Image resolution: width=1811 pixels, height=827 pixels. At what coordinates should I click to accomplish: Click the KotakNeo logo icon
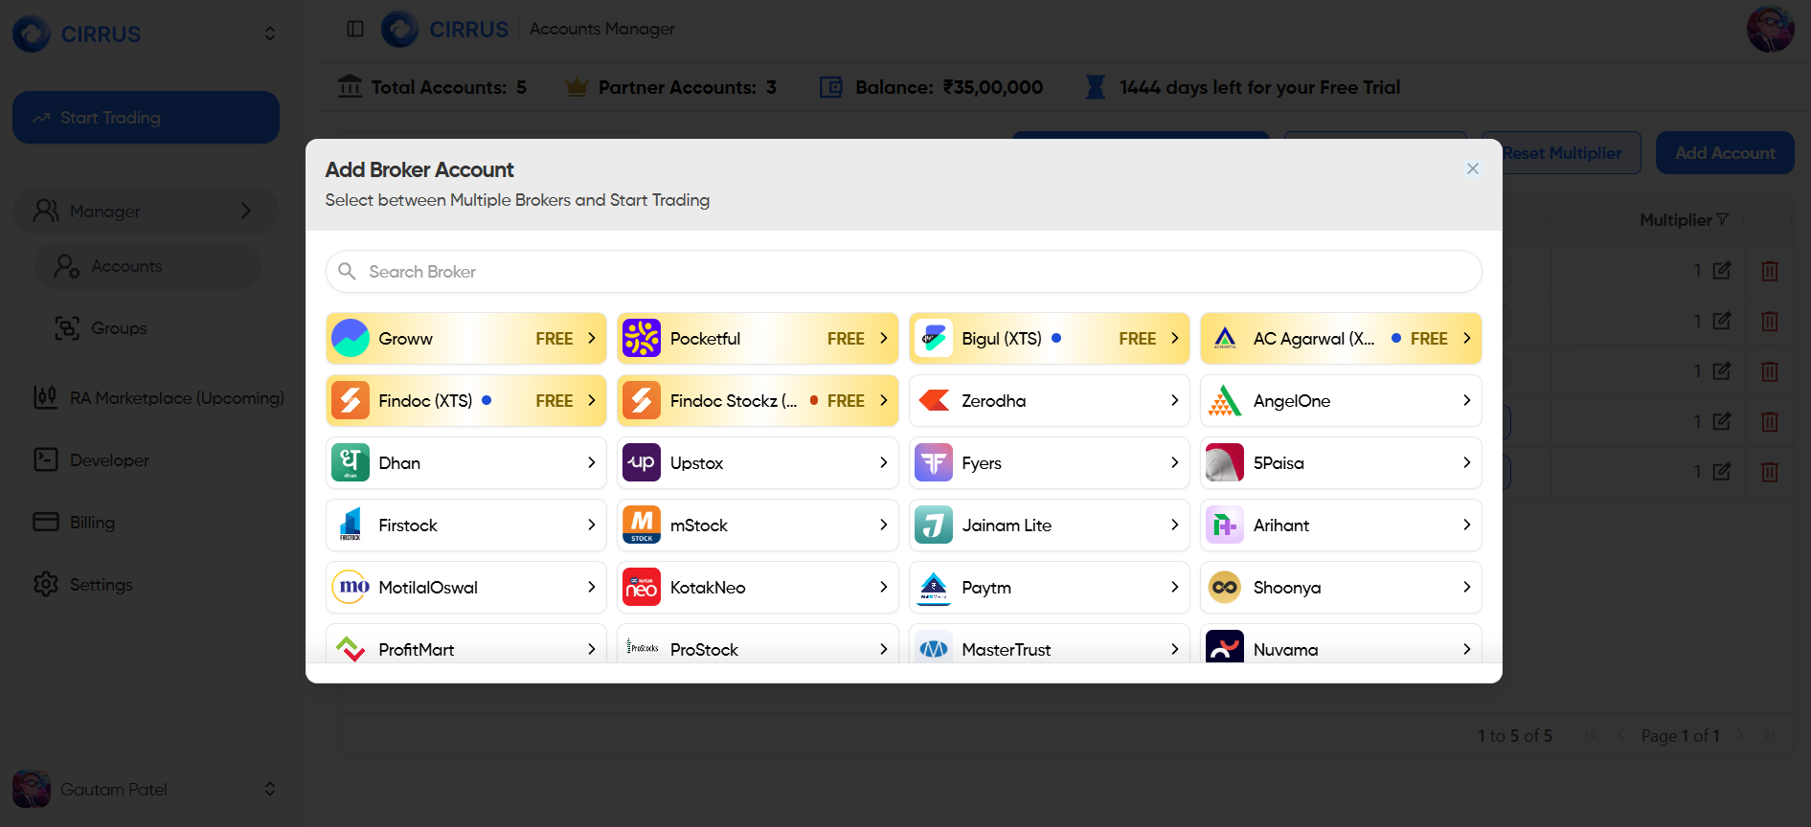click(642, 588)
